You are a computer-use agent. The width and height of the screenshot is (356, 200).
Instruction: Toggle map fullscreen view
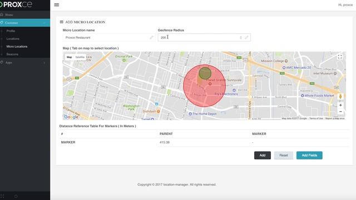(340, 57)
